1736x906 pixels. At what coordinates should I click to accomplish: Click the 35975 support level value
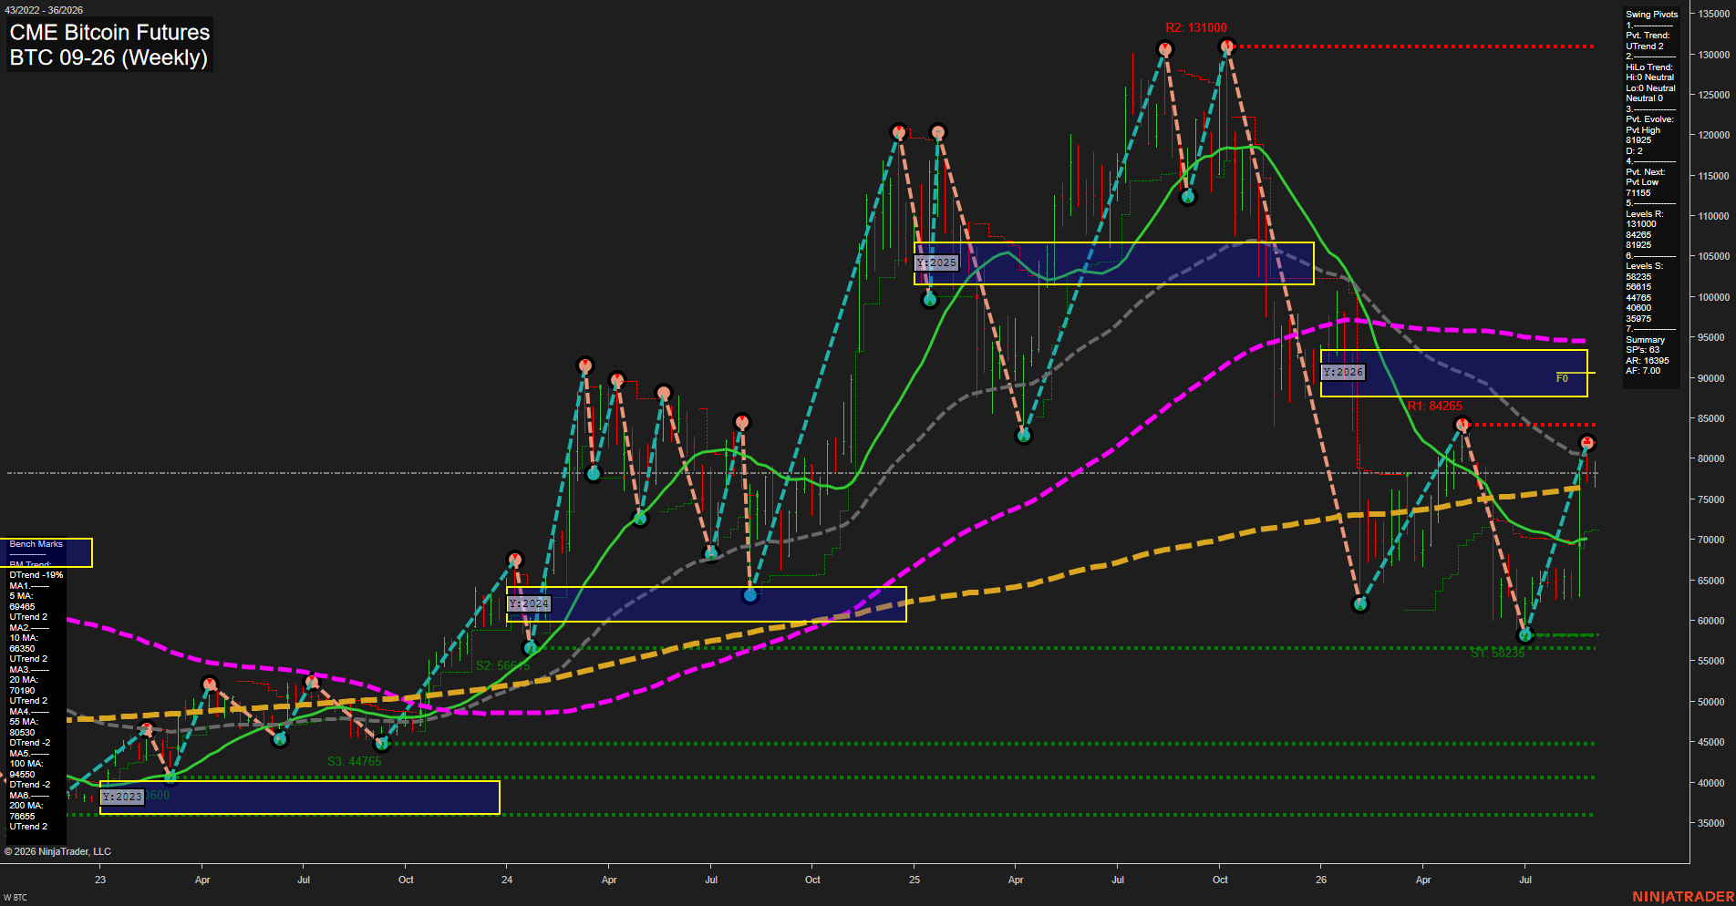(x=1638, y=319)
